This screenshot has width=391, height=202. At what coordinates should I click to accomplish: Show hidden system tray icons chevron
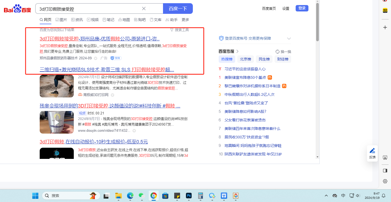[326, 196]
